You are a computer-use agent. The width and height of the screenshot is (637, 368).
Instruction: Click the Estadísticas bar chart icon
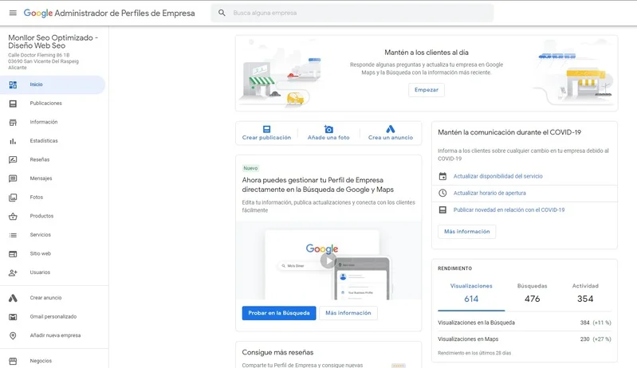coord(13,141)
